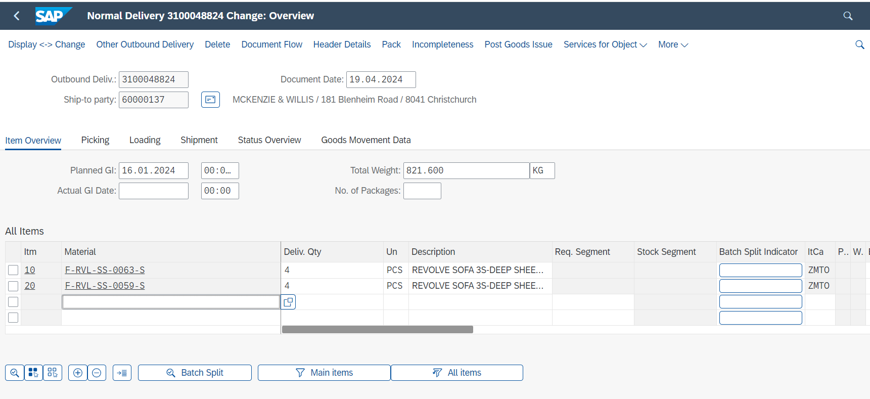Click the item details magnifier icon
This screenshot has height=399, width=870.
click(15, 373)
